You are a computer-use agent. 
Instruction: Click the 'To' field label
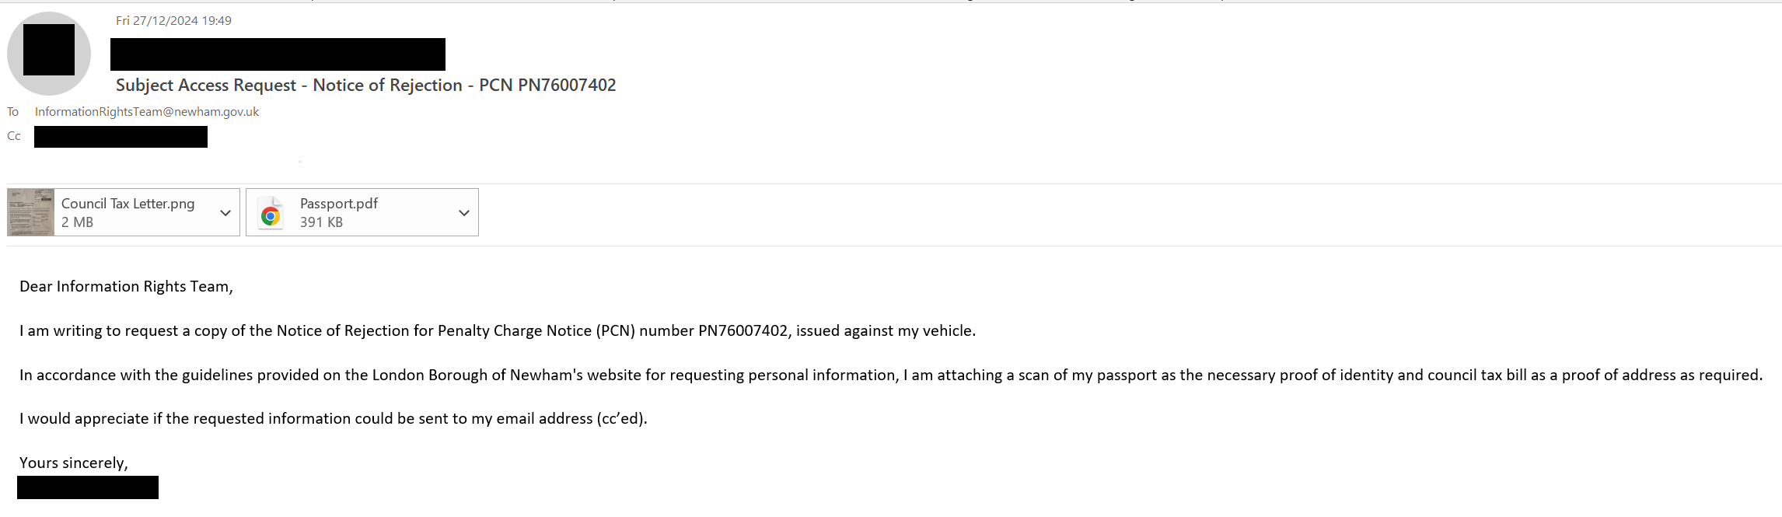coord(13,112)
